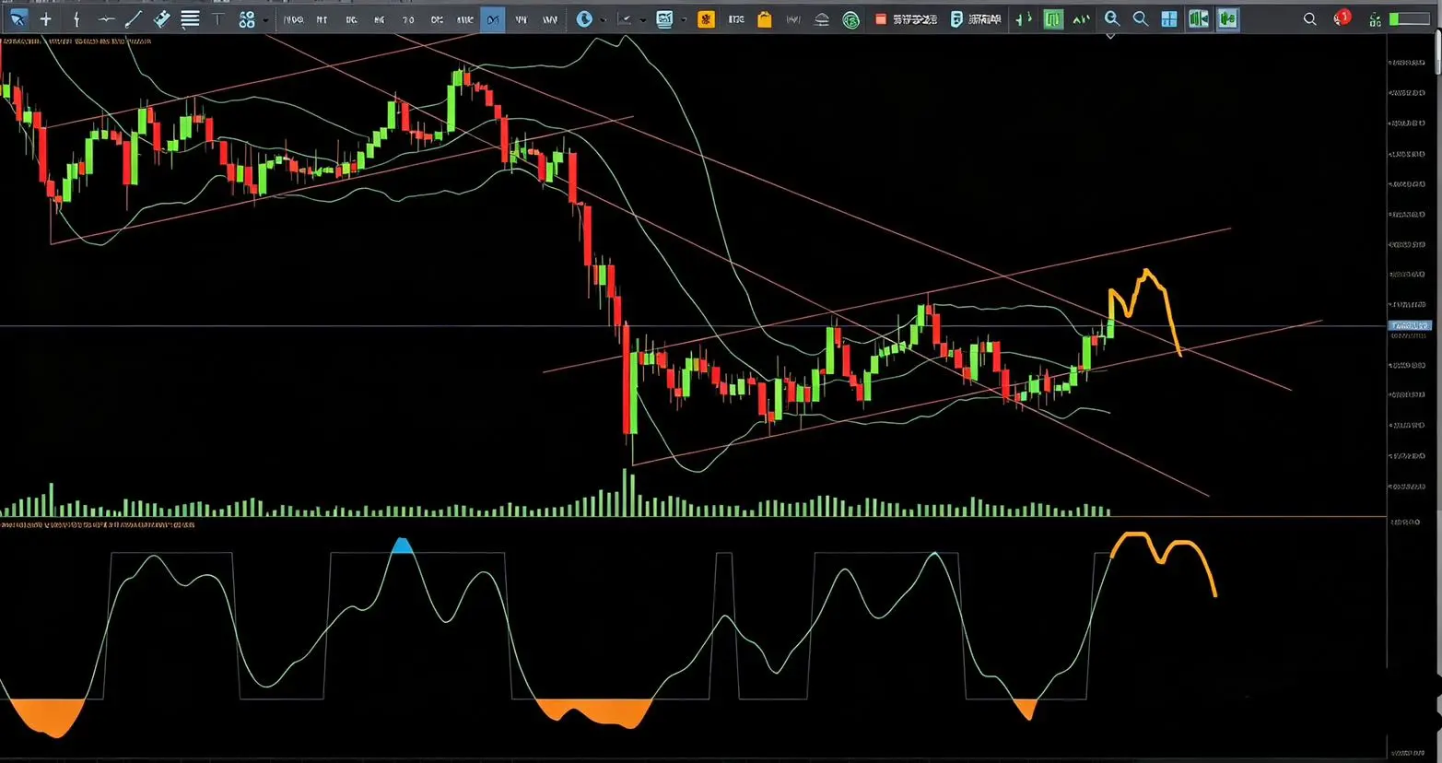Select the crosshair tool
This screenshot has width=1442, height=763.
46,18
